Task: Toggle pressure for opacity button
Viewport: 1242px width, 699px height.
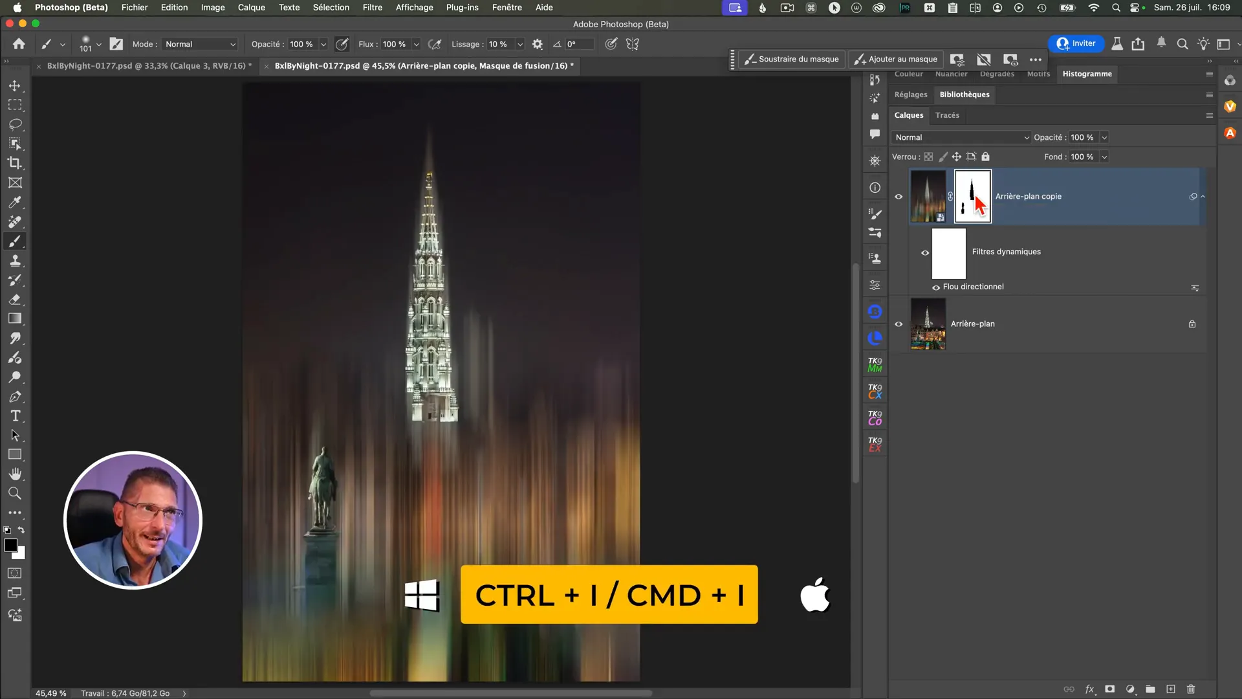Action: pos(342,44)
